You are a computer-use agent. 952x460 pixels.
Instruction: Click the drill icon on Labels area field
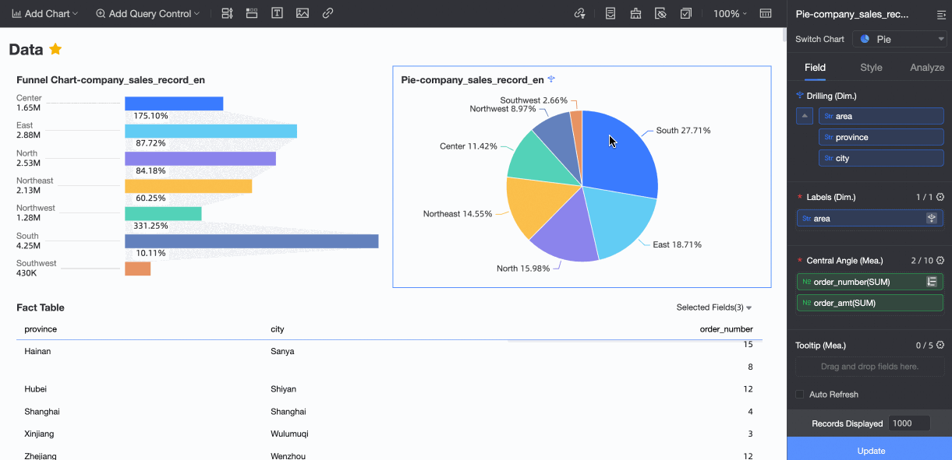[931, 219]
